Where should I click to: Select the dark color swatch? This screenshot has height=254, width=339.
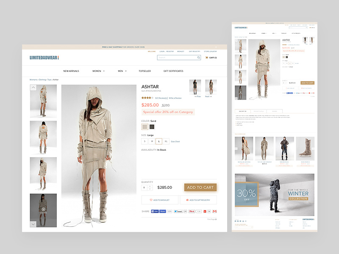pos(152,127)
